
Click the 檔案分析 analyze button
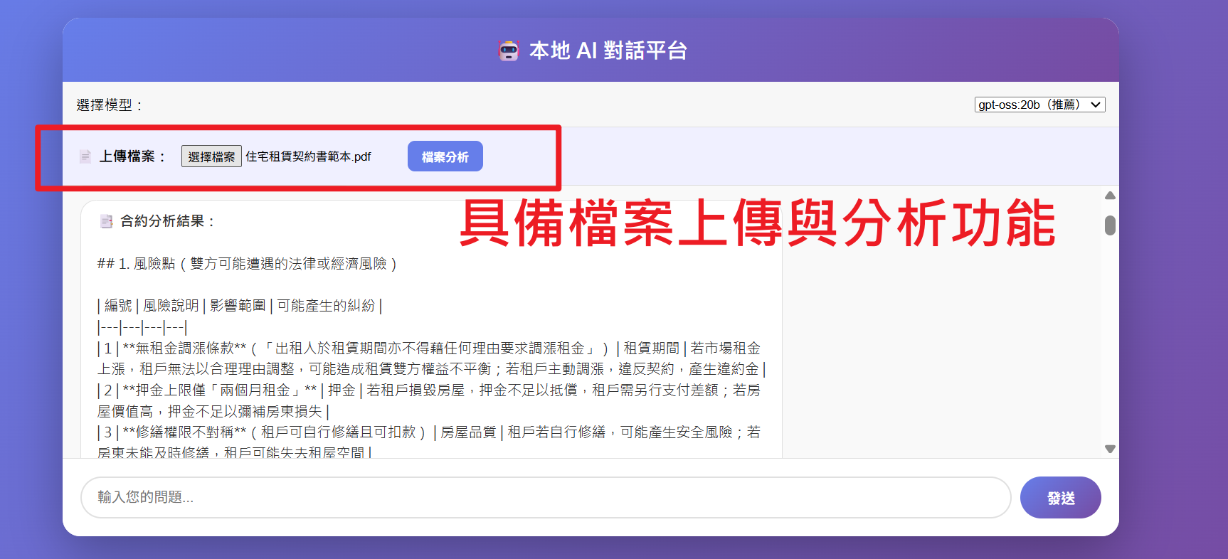tap(445, 156)
